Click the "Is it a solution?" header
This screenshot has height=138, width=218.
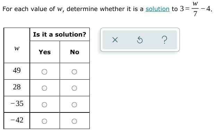point(60,34)
